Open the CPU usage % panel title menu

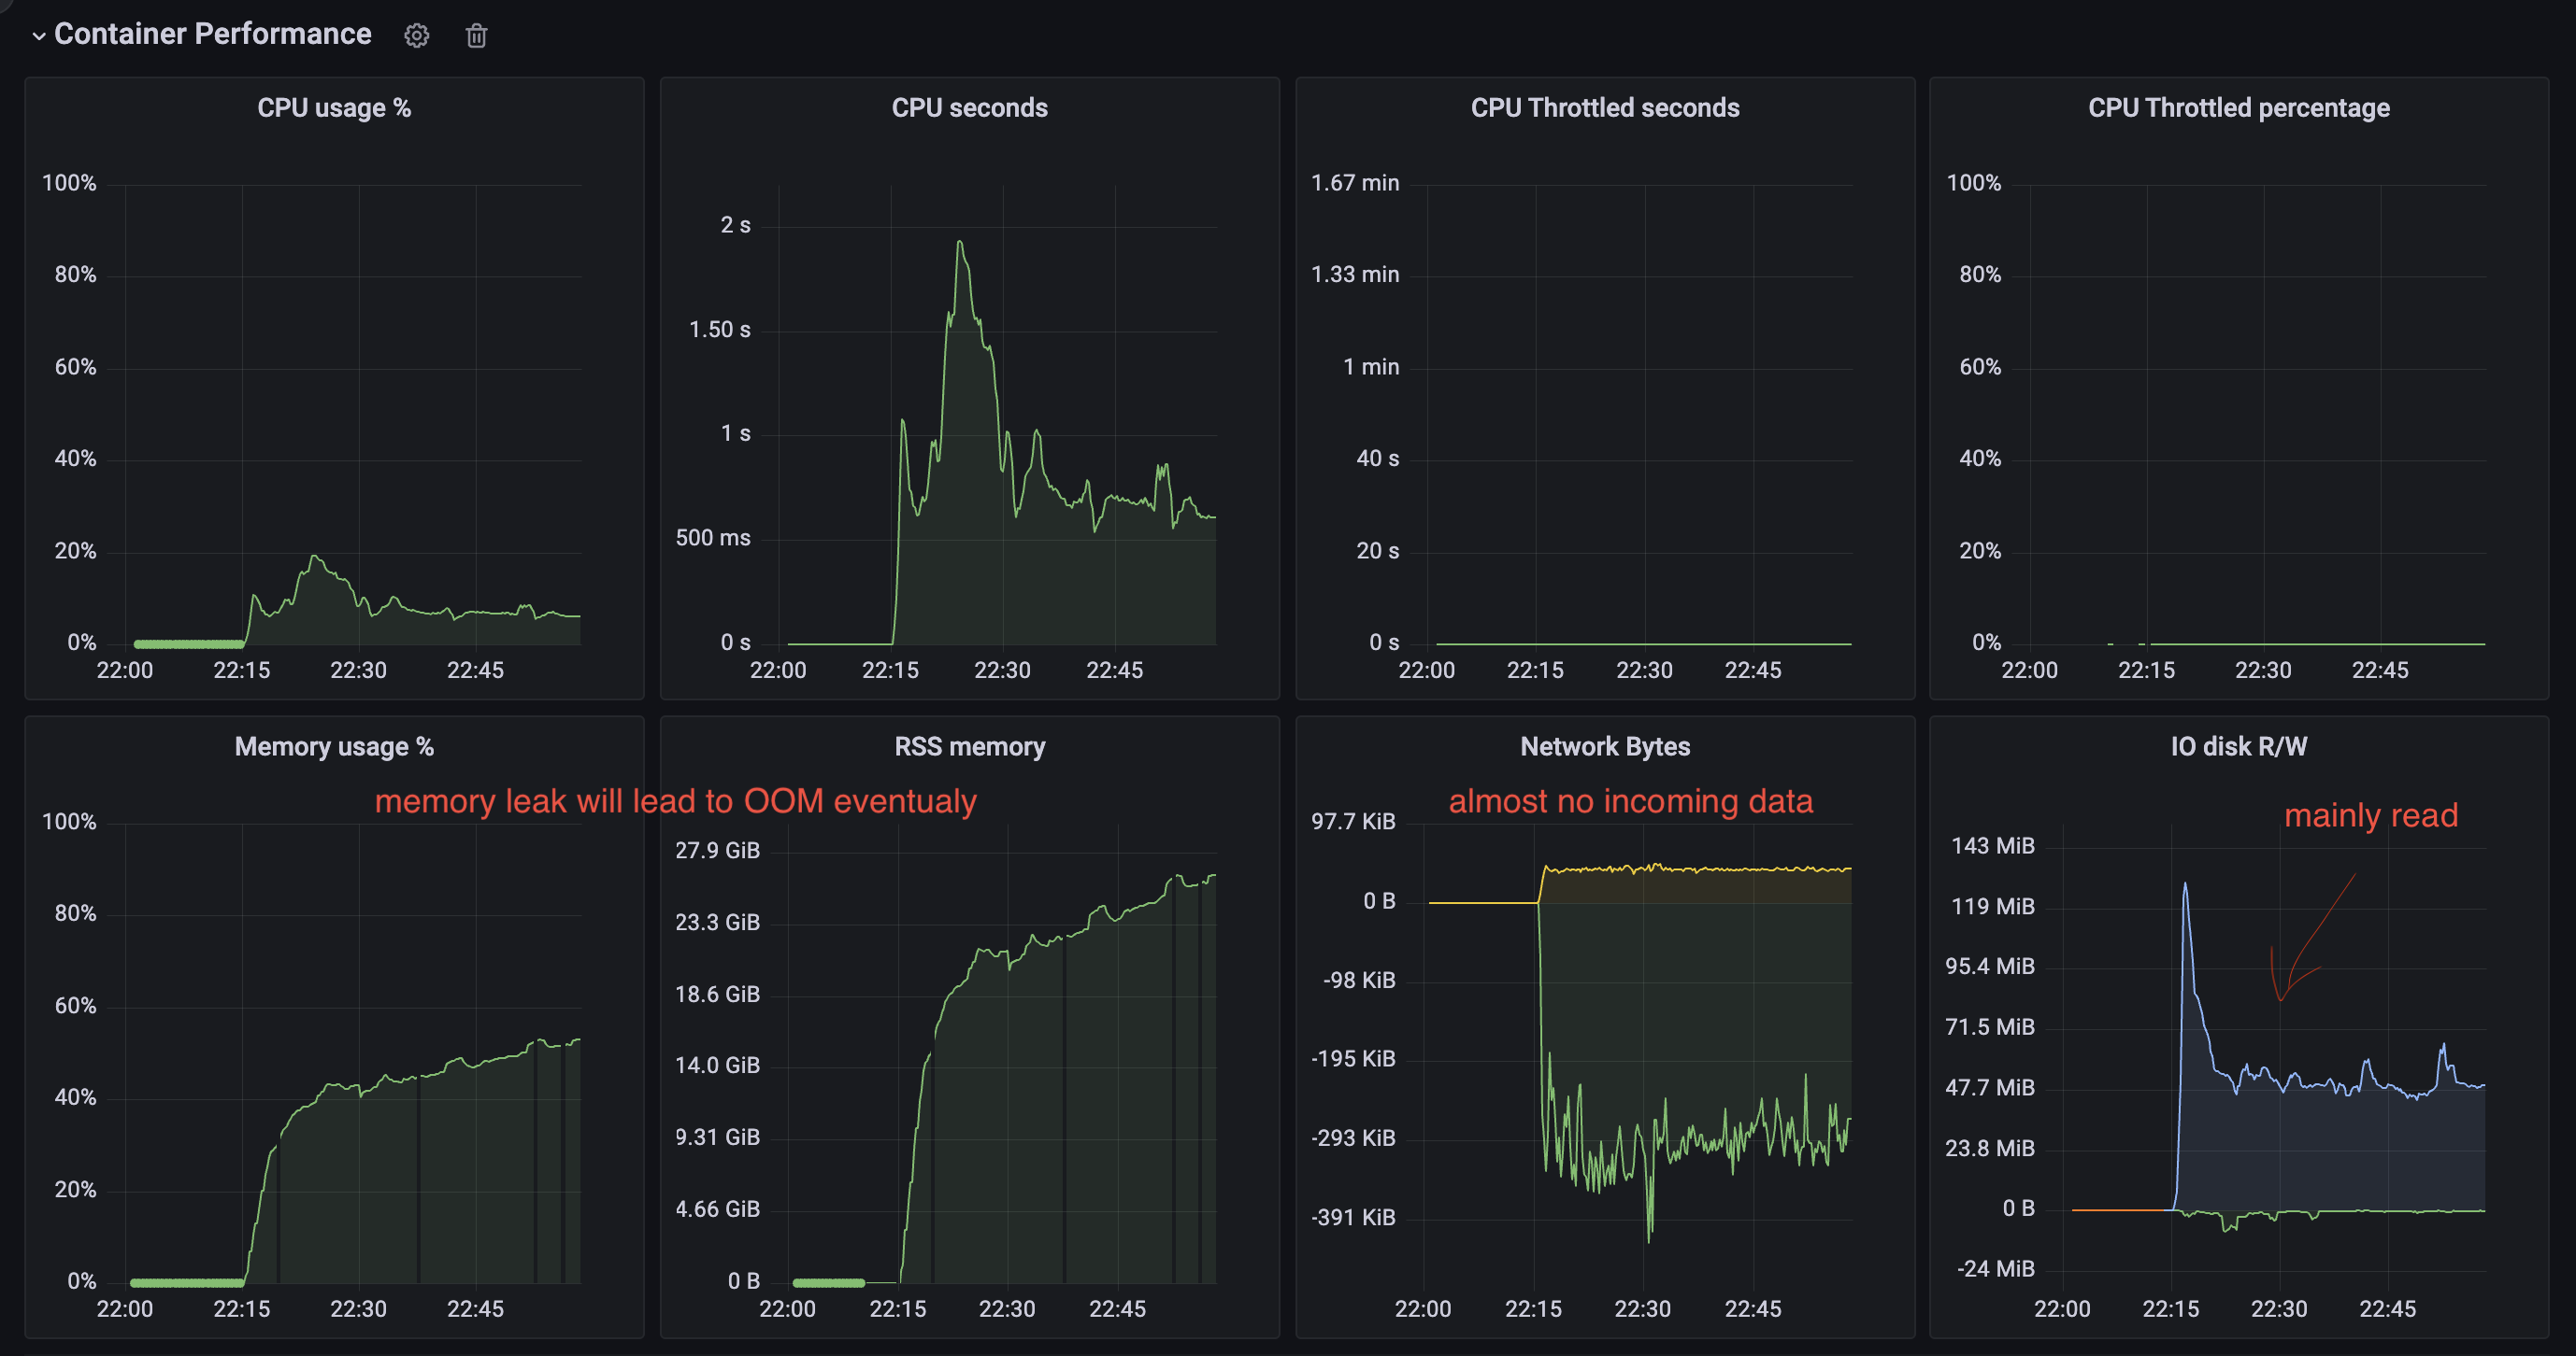tap(334, 108)
